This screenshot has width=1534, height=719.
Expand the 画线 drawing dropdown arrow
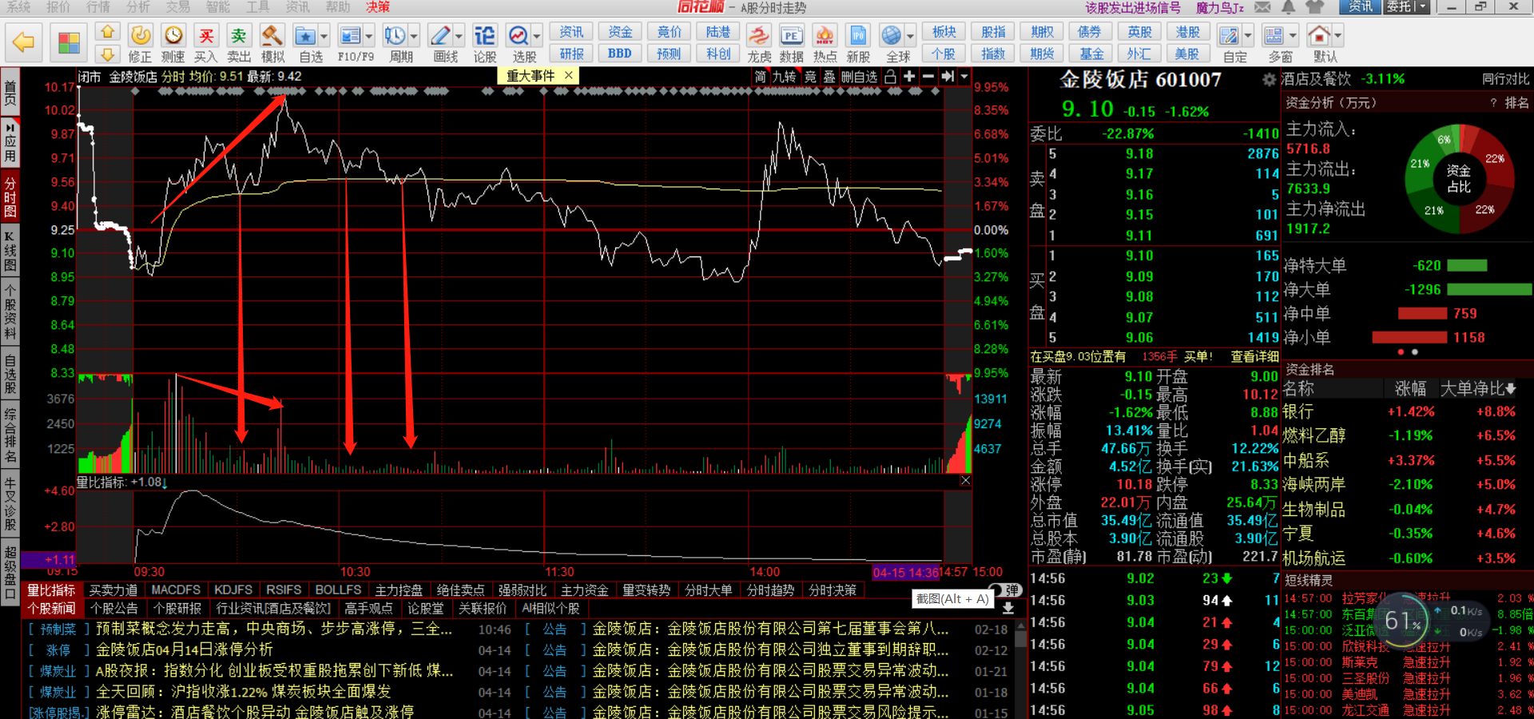point(459,36)
